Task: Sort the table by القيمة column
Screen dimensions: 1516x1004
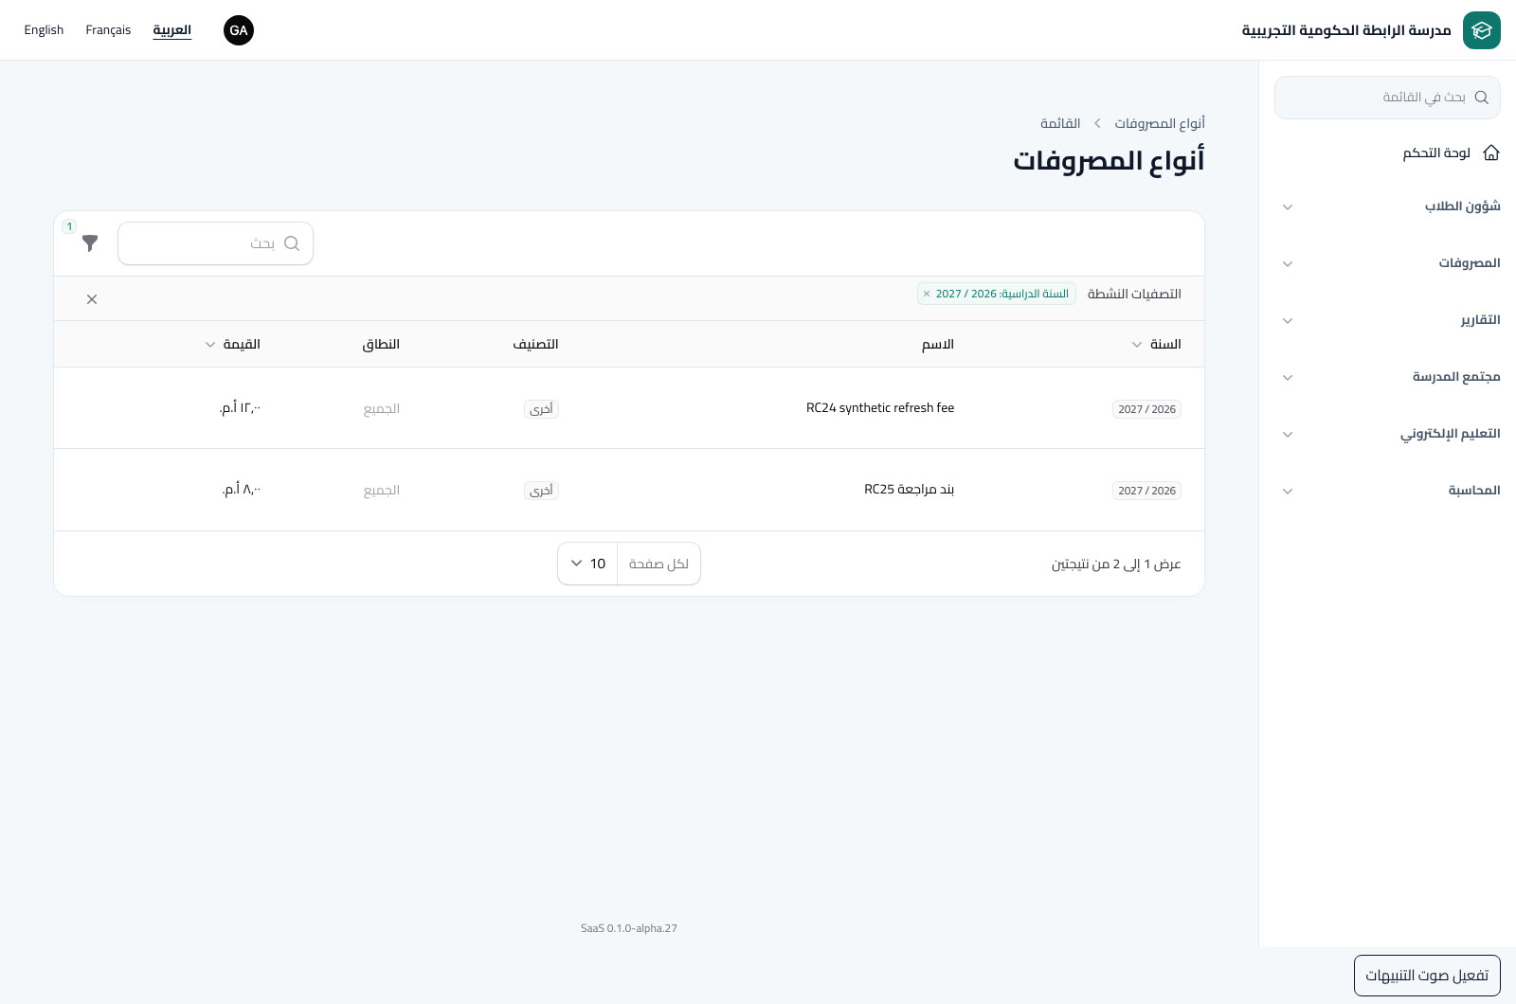Action: (232, 344)
